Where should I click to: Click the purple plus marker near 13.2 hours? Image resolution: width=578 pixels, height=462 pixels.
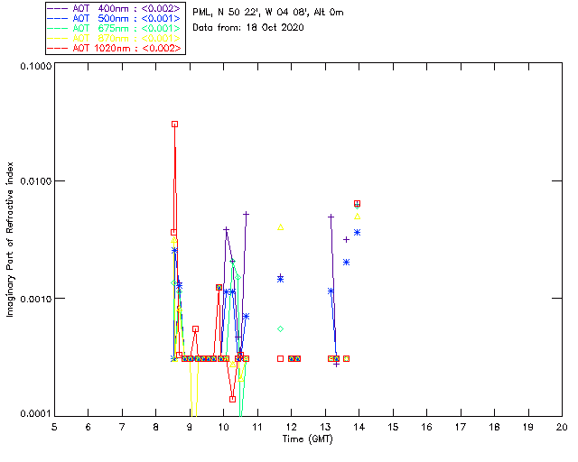click(x=331, y=217)
